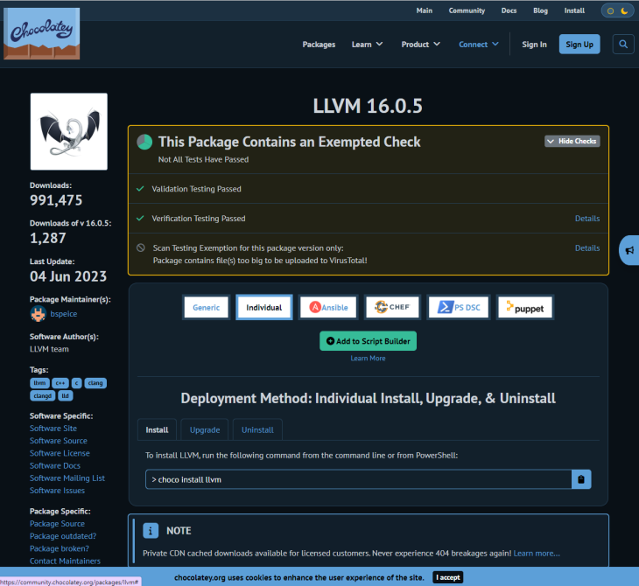Click the bspeice maintainer link
The height and width of the screenshot is (586, 639).
point(64,314)
